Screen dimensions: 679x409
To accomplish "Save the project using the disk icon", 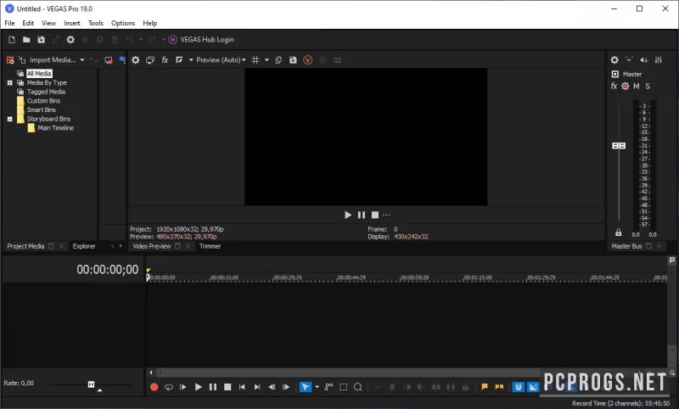I will [41, 40].
